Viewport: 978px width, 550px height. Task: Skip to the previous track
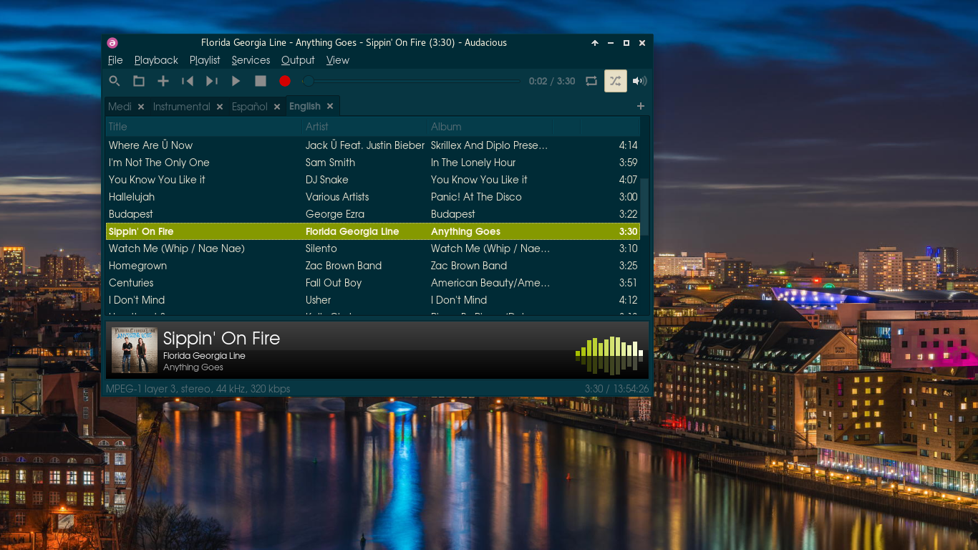click(187, 81)
